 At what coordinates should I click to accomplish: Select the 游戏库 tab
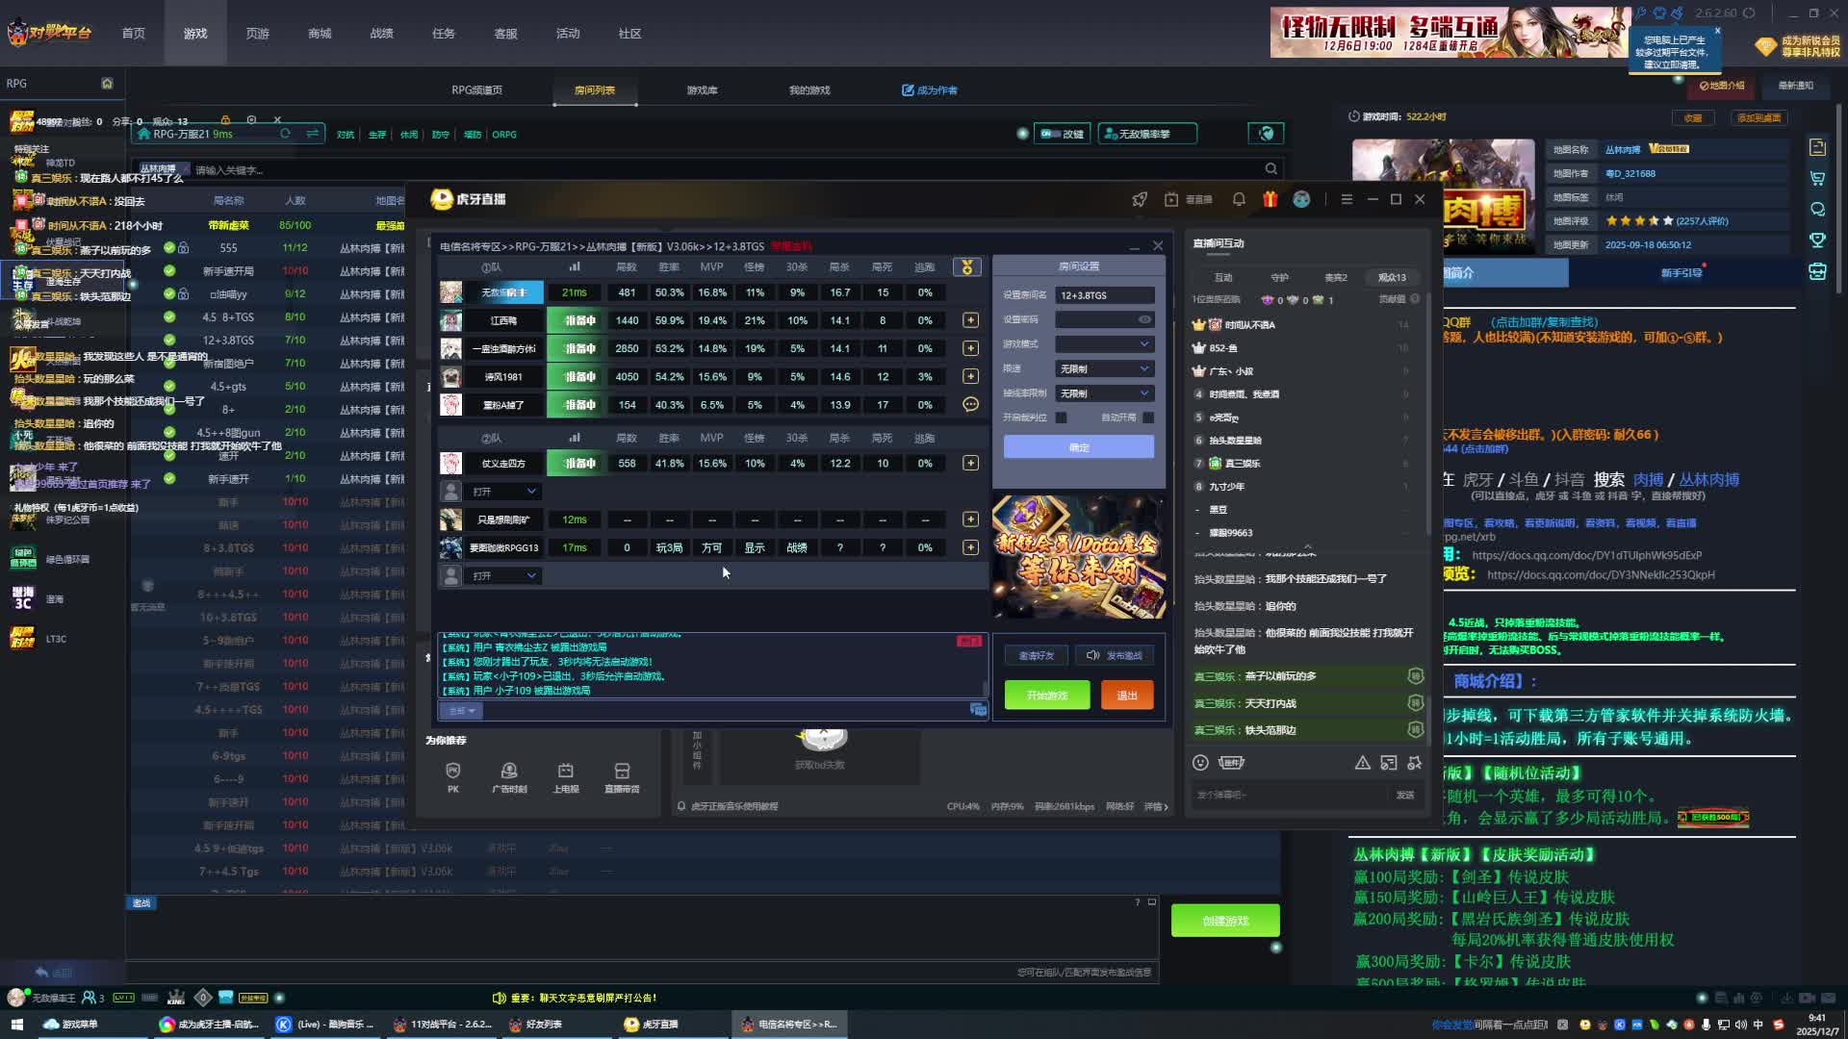[x=702, y=90]
